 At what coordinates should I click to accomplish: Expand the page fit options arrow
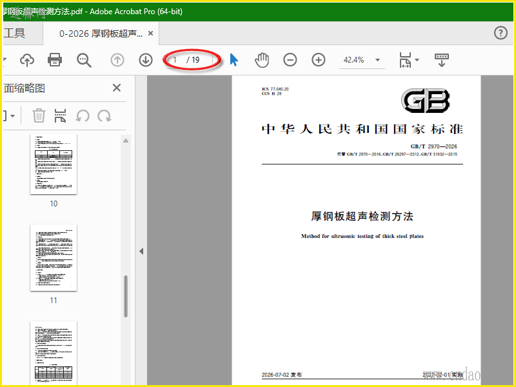pos(417,60)
